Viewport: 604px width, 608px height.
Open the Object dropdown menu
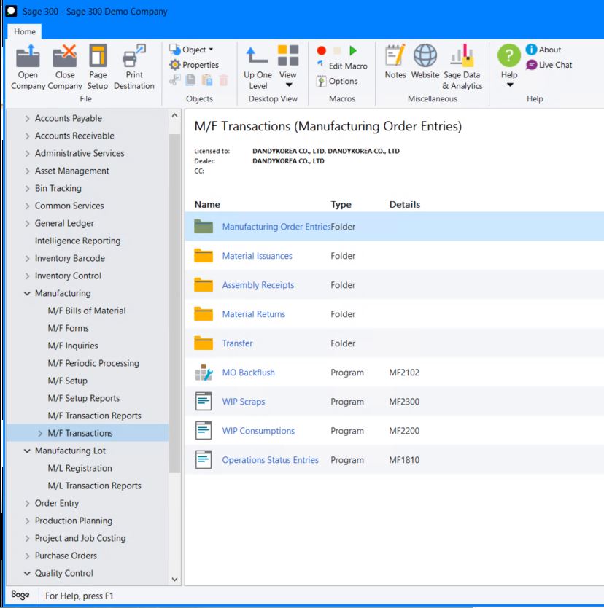[192, 50]
